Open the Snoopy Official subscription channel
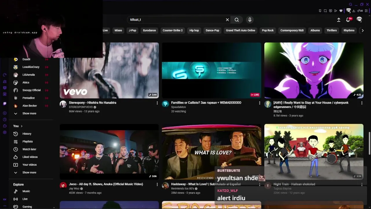This screenshot has height=209, width=371. coord(31,90)
